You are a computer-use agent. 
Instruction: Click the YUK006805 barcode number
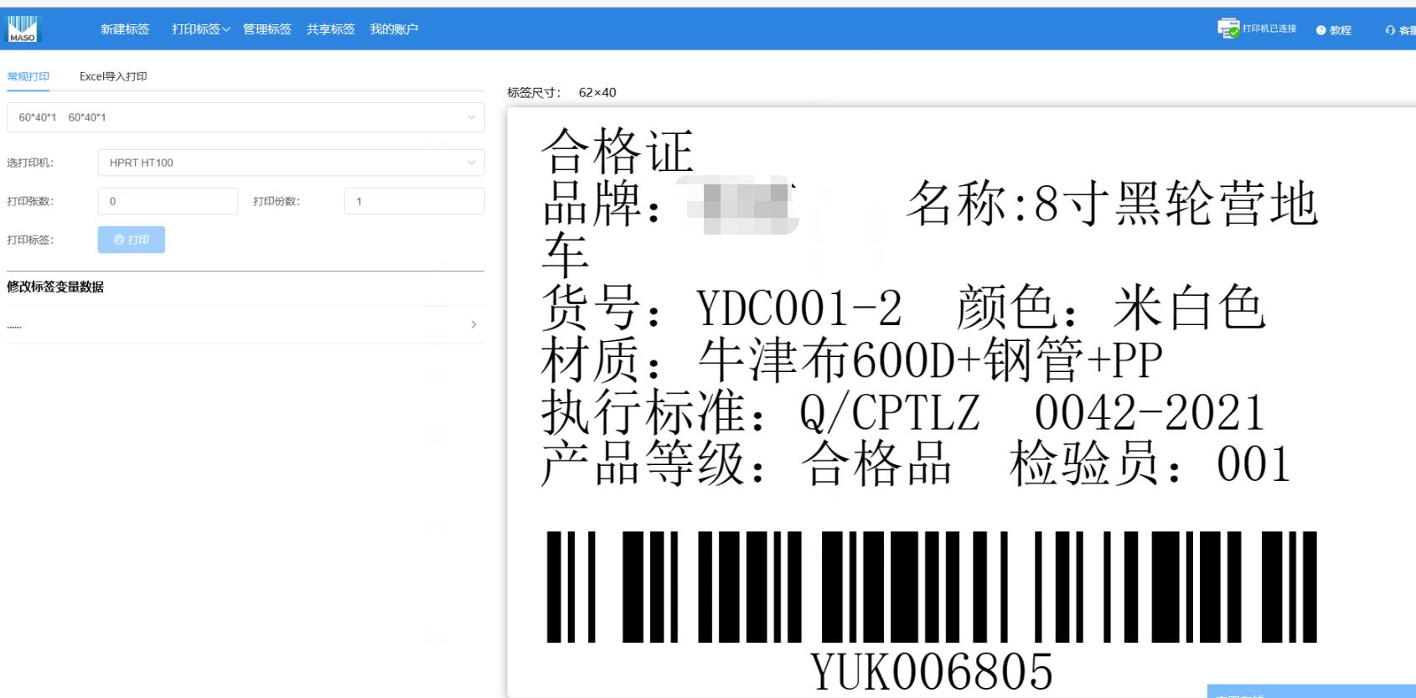pos(932,671)
